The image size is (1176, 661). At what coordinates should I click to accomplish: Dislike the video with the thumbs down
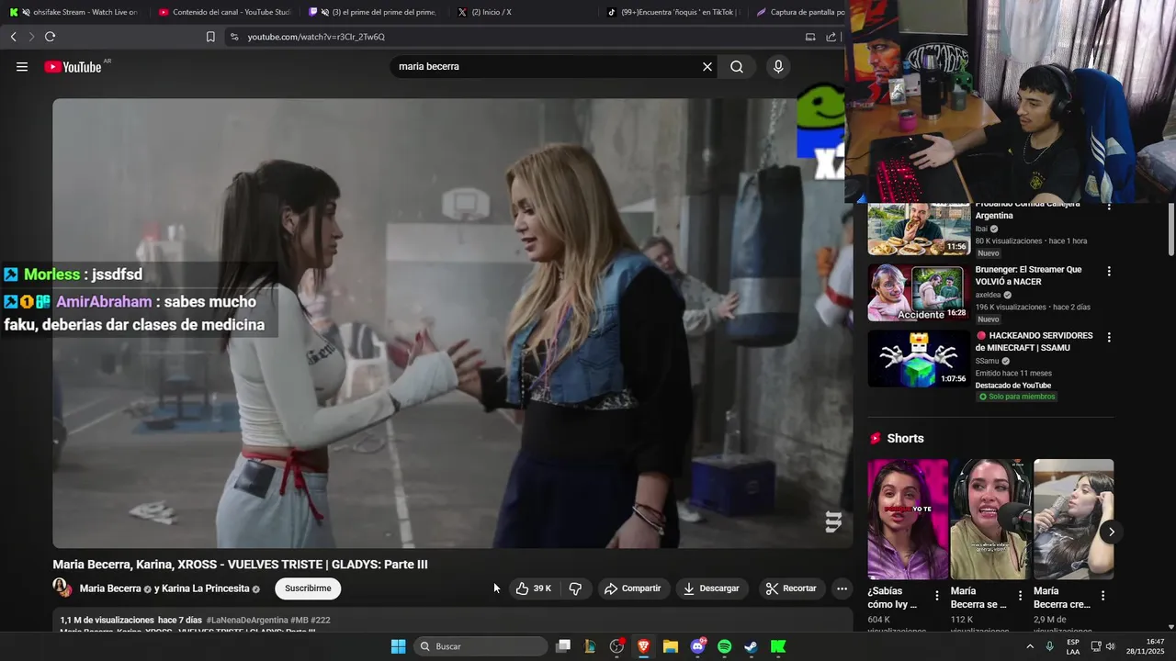coord(575,588)
